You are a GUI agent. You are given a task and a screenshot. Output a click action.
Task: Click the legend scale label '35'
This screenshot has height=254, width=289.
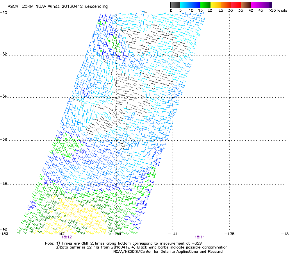(x=241, y=11)
